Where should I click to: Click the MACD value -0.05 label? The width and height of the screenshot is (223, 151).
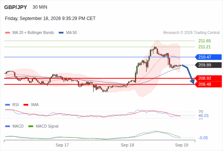coord(203,138)
